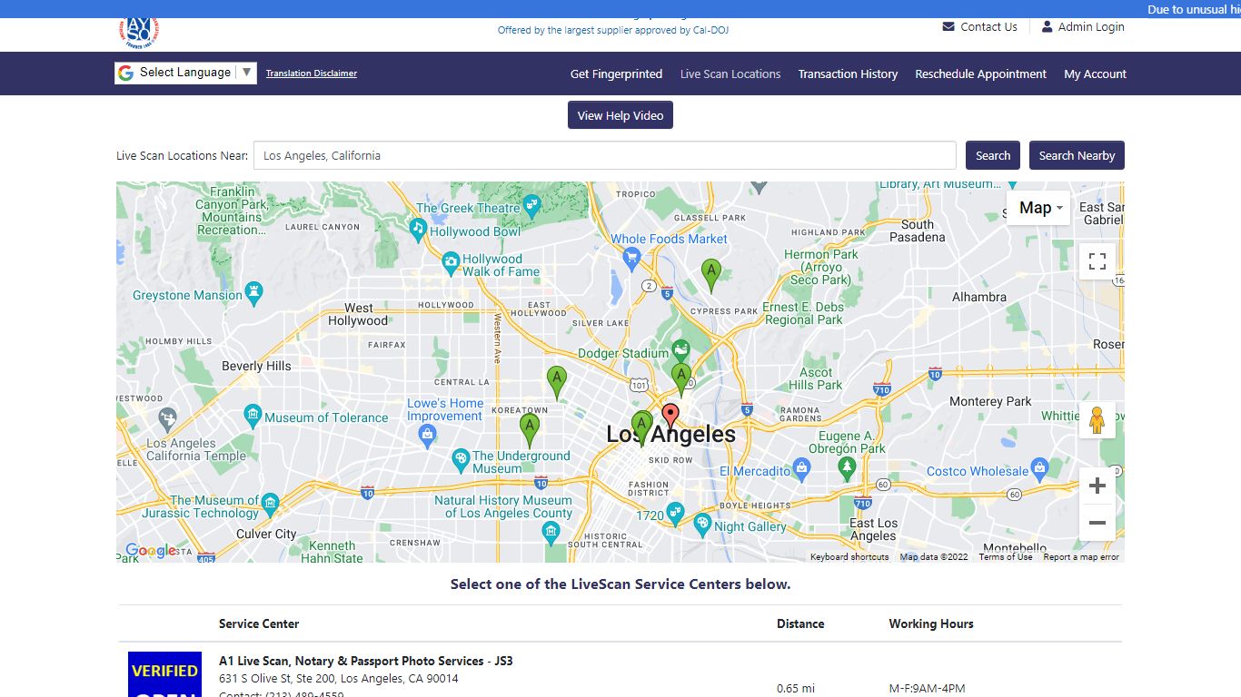Click the Search Nearby button
The image size is (1241, 697).
click(1077, 155)
